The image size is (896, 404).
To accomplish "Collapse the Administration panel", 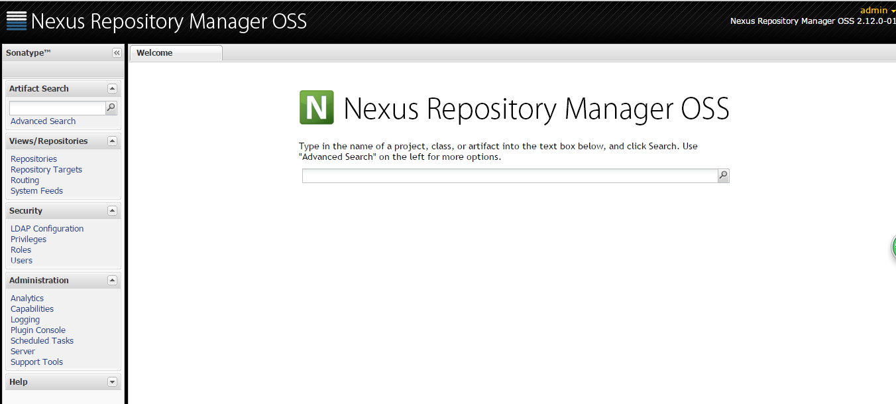I will (112, 280).
